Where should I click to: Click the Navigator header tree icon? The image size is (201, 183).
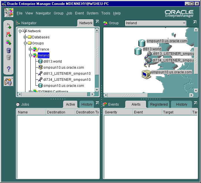(18, 23)
